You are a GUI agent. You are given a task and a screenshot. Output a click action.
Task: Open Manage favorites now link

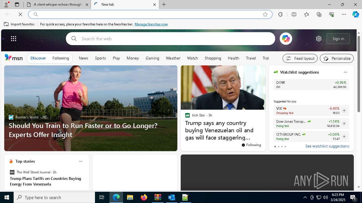click(x=151, y=24)
